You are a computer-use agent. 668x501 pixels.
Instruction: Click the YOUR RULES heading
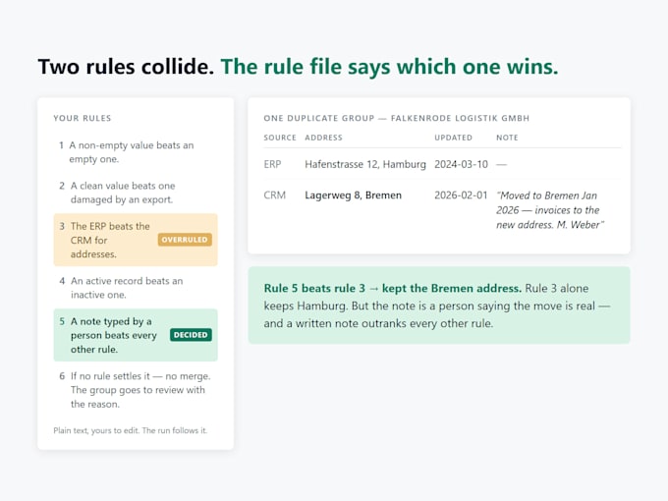[x=83, y=118]
